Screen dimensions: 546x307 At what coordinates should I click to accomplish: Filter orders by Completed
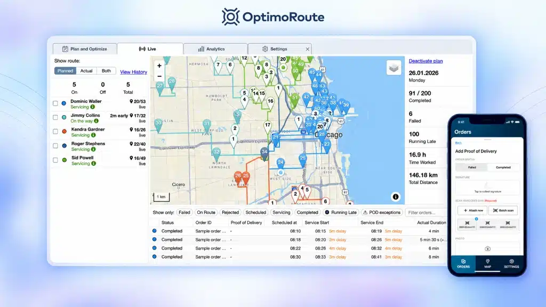308,212
